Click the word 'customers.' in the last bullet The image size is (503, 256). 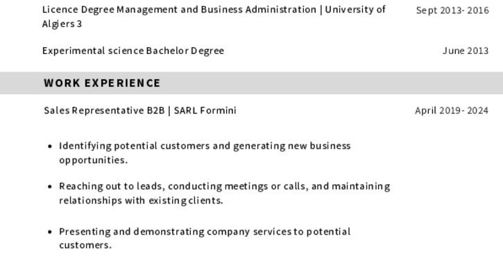85,246
